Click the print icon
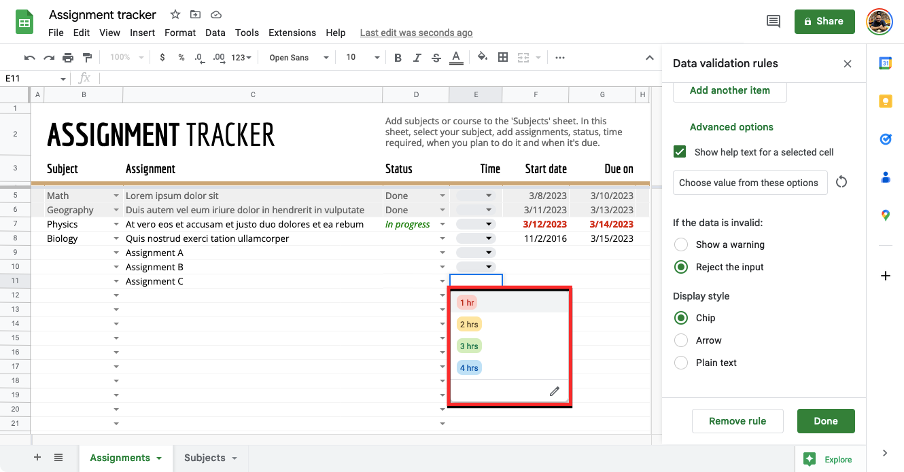The height and width of the screenshot is (472, 904). pos(68,58)
